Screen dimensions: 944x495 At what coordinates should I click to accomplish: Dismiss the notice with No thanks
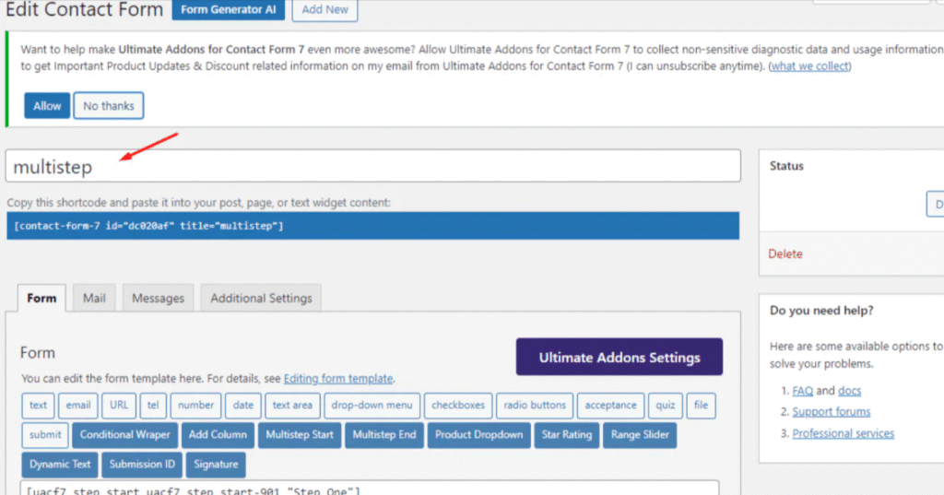[x=109, y=106]
